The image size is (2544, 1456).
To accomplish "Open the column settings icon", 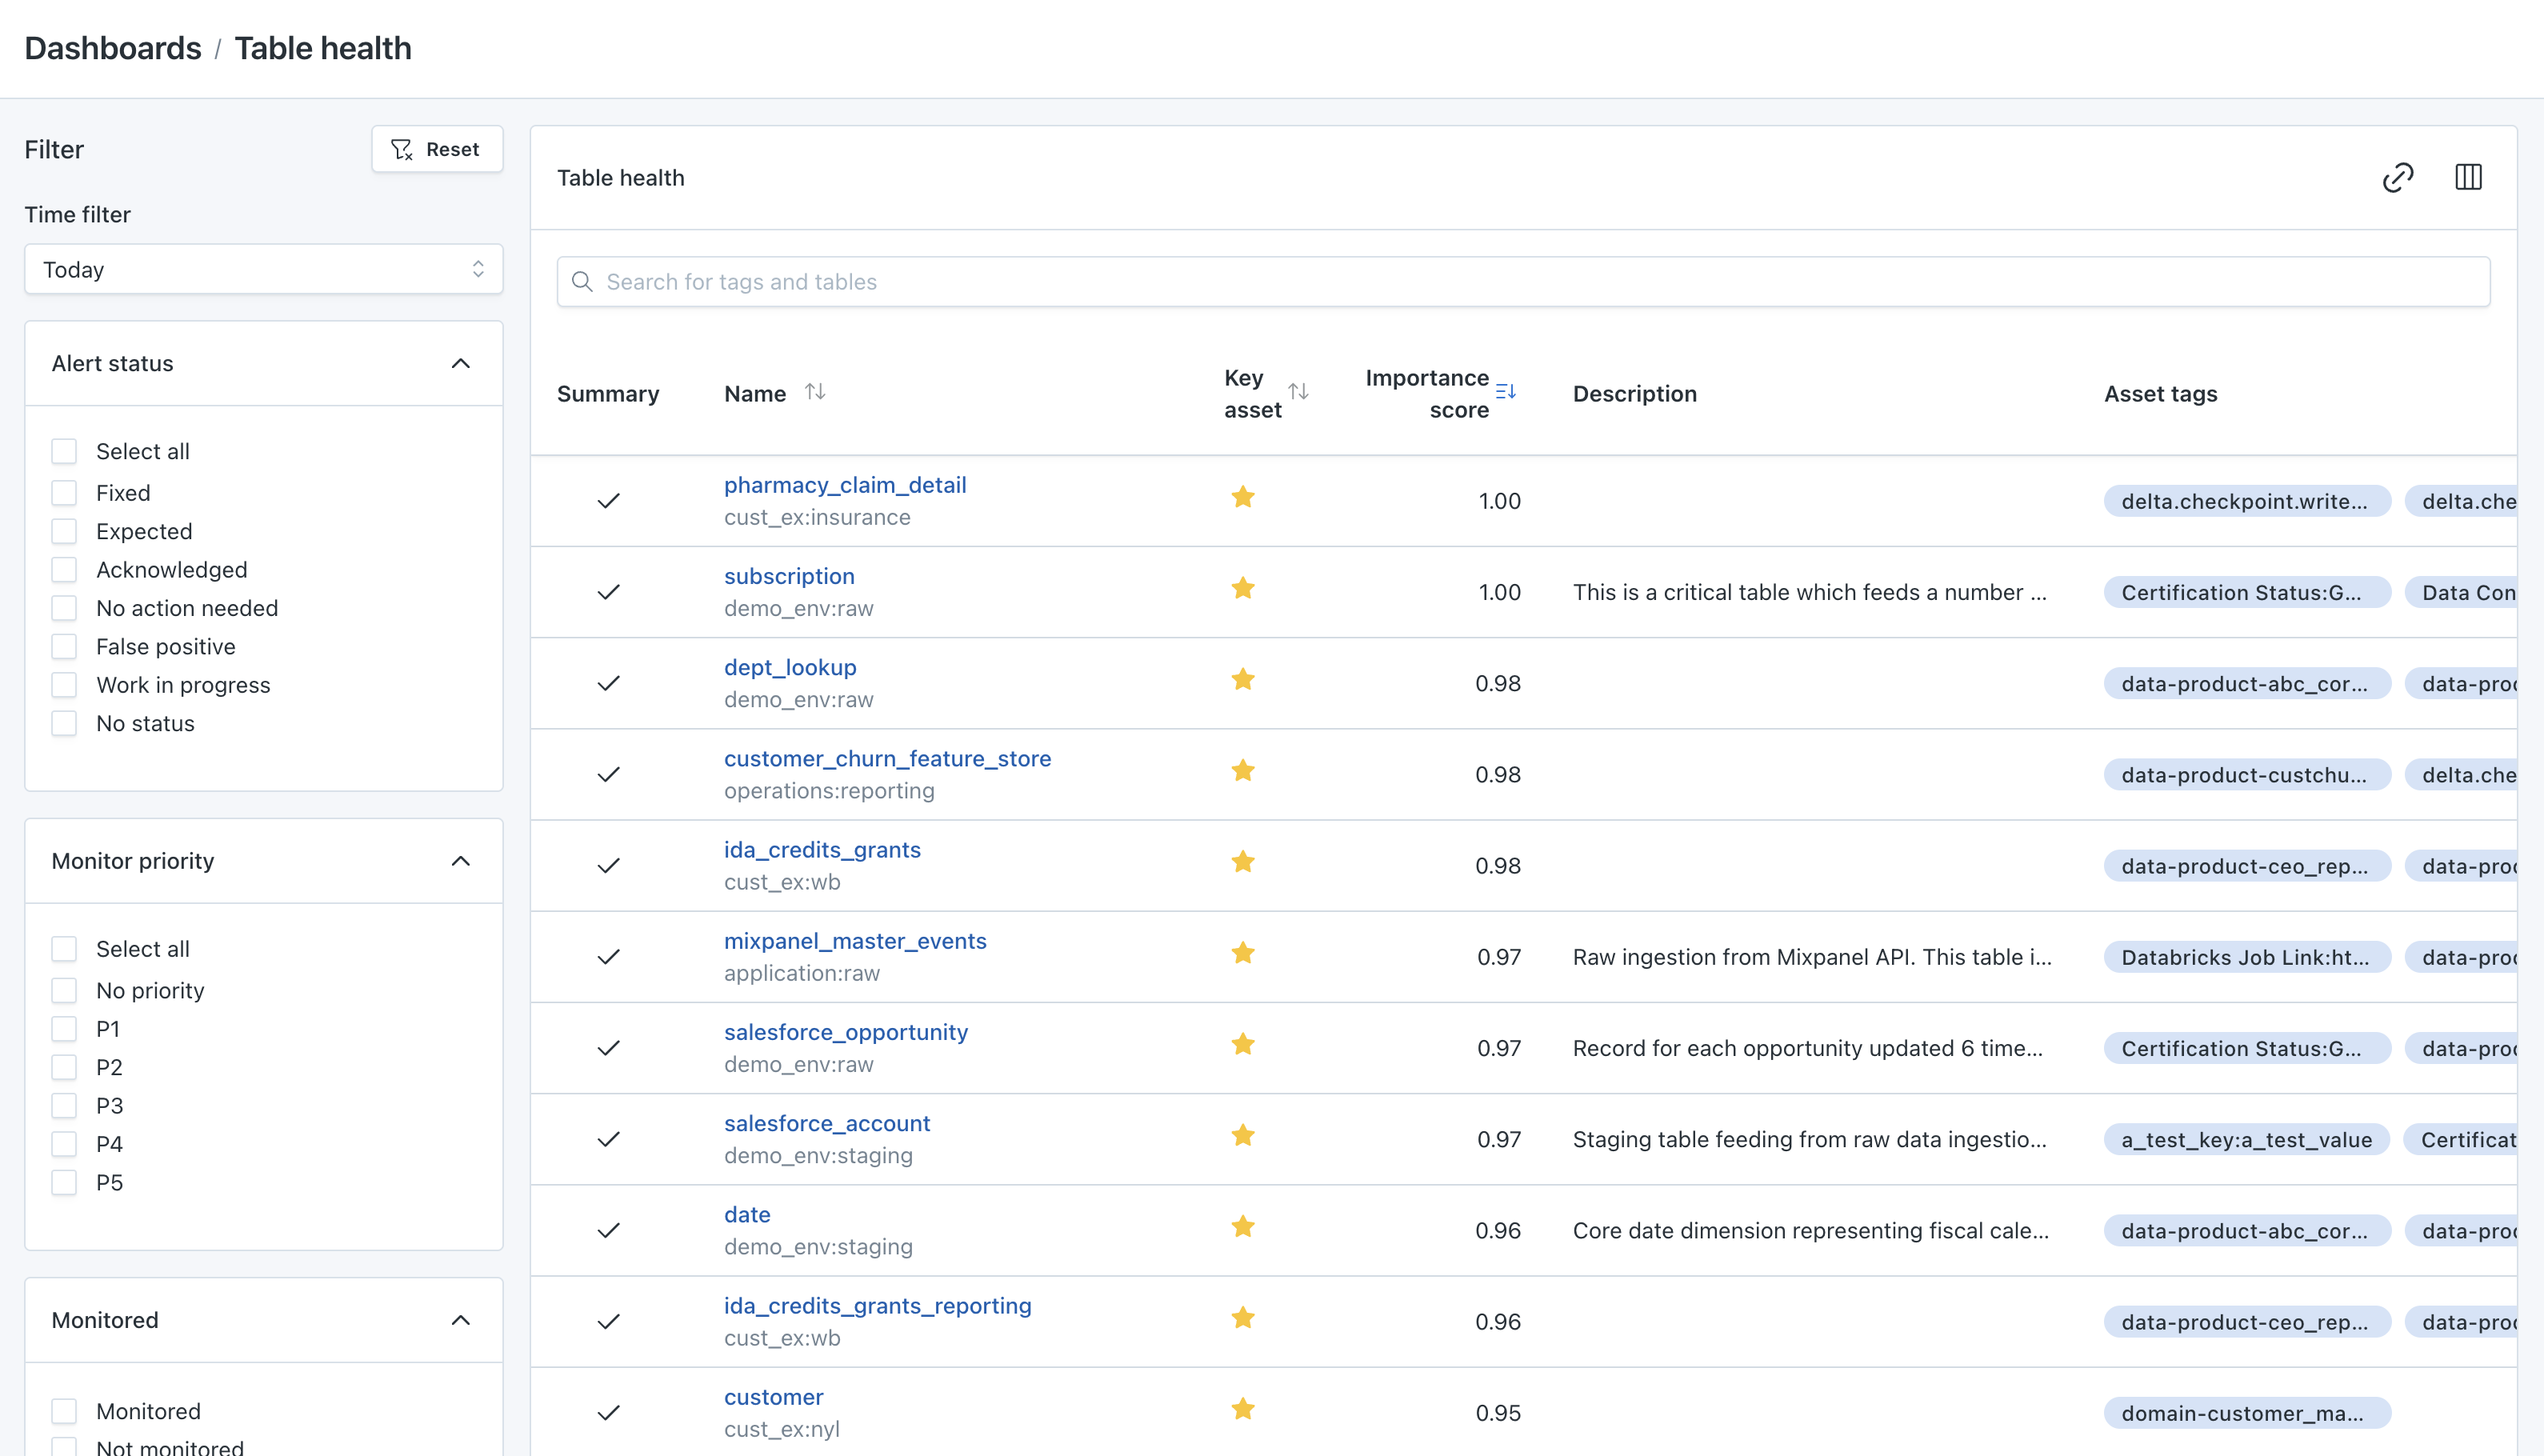I will [x=2468, y=178].
